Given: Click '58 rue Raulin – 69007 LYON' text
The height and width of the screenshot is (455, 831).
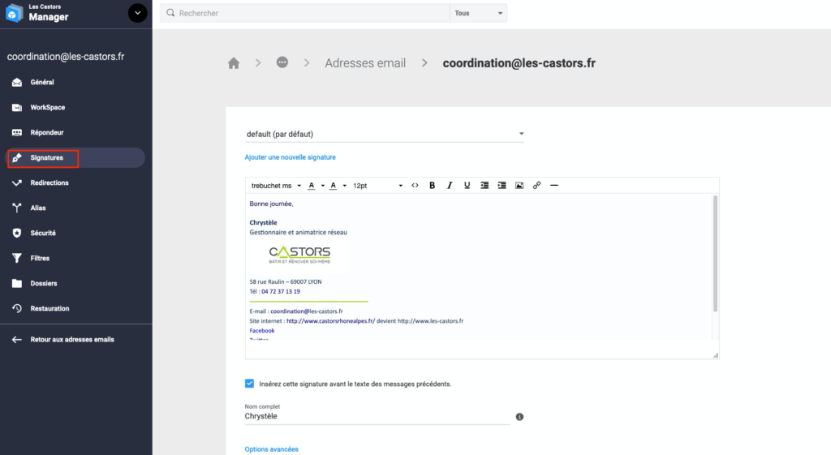Looking at the screenshot, I should tap(286, 281).
